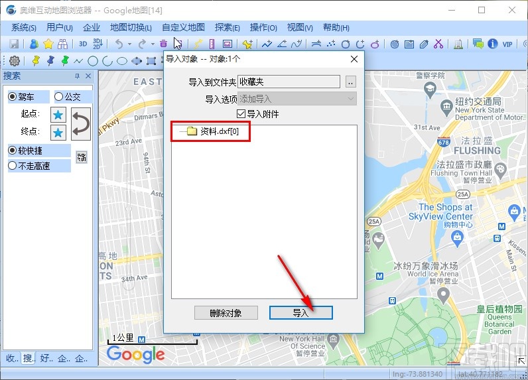Pin the 搜索 panel
The image size is (528, 380).
click(x=77, y=76)
